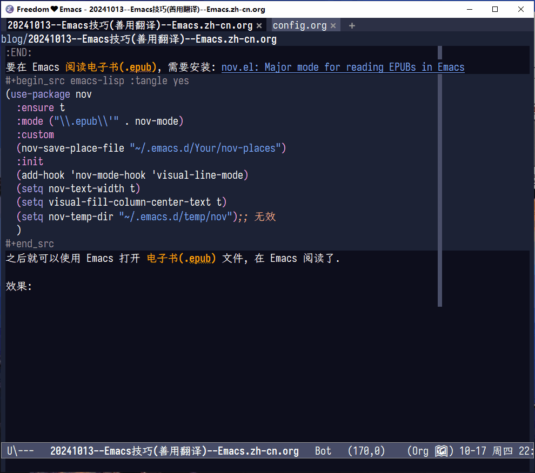Click the use-package keyword
The image size is (535, 473).
41,94
